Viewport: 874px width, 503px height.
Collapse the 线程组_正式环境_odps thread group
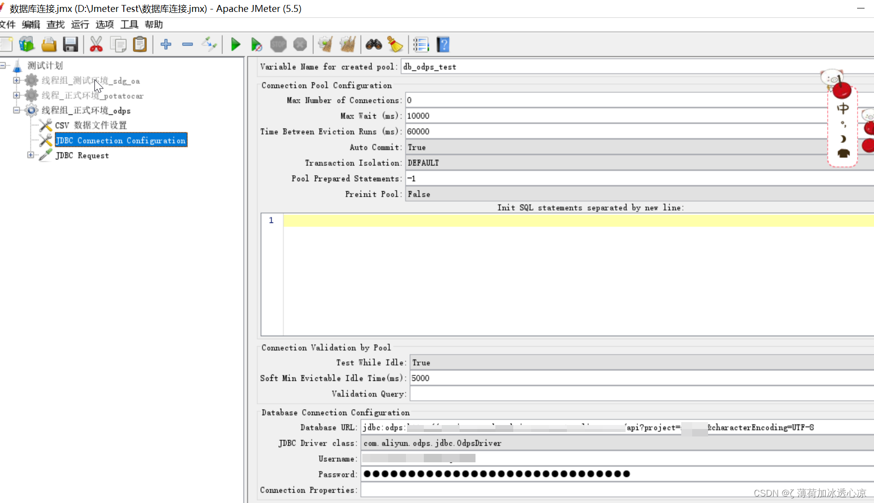coord(16,110)
